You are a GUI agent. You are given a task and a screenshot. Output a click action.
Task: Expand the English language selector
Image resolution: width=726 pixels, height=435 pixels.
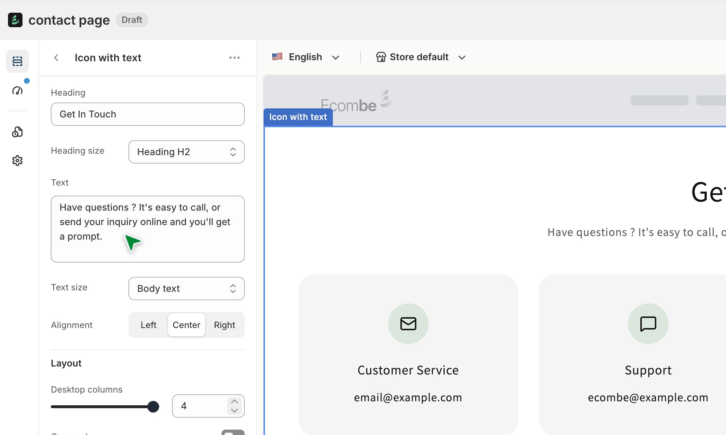306,57
